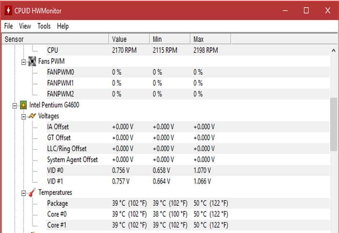This screenshot has width=339, height=233.
Task: Click the Fans PWM fan icon
Action: (x=32, y=61)
